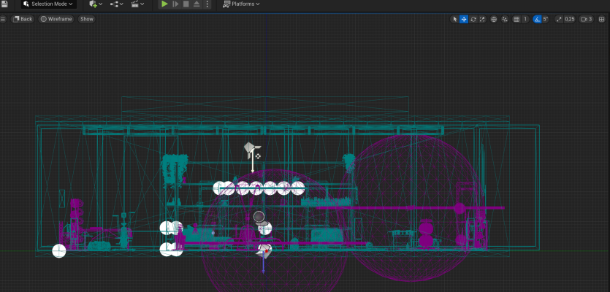Choose the Select objects cursor tool
The width and height of the screenshot is (610, 292).
point(454,19)
